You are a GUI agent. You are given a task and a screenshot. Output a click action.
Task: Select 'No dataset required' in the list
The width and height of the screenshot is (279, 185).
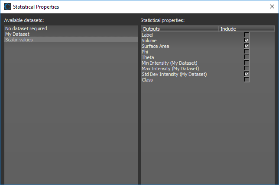pyautogui.click(x=26, y=28)
